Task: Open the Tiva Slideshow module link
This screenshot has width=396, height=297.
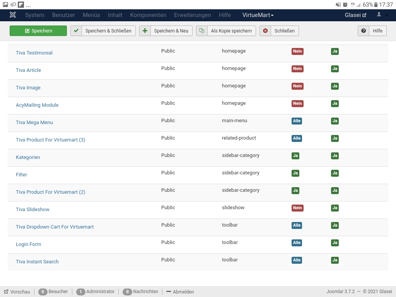Action: [32, 210]
